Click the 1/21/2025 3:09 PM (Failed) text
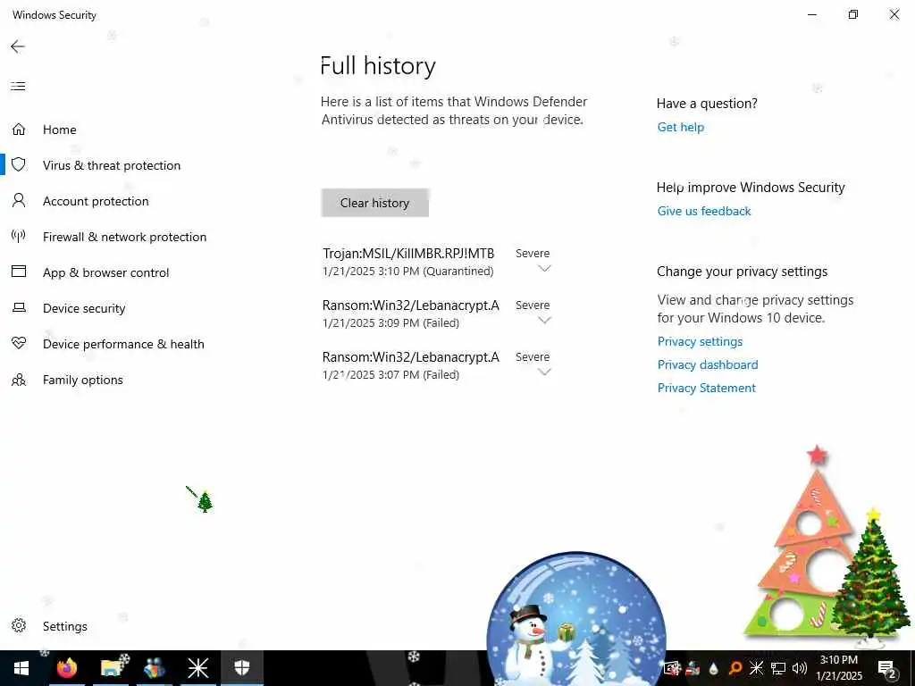 pos(391,322)
